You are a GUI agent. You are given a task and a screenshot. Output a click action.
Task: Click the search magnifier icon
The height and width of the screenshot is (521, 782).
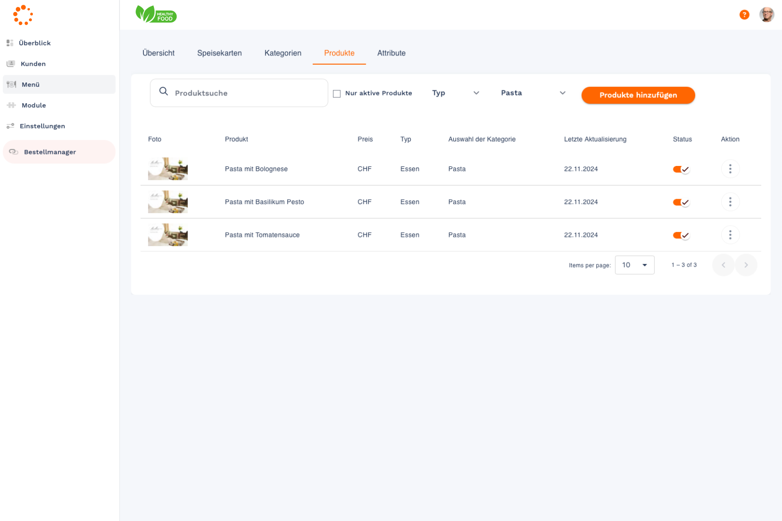[x=164, y=92]
